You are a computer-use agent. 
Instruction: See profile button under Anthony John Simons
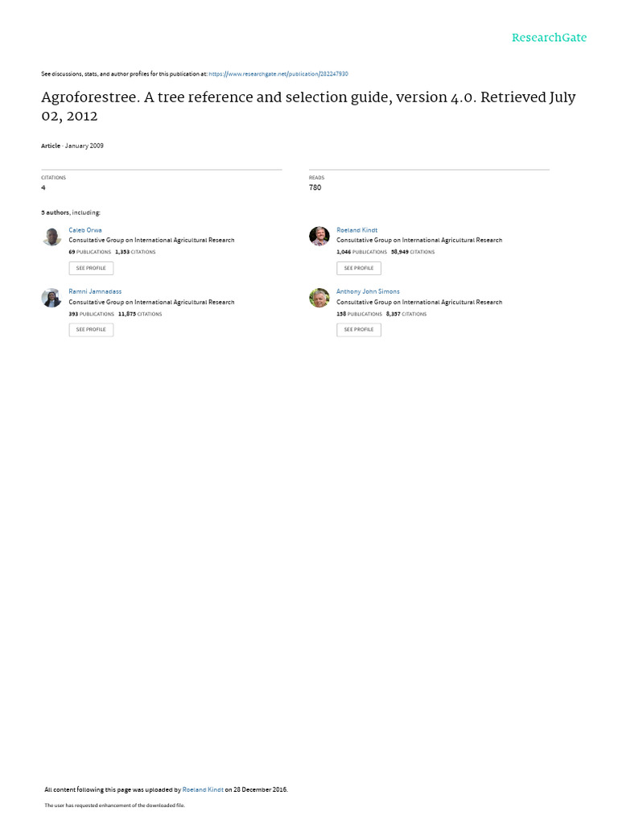pos(359,329)
